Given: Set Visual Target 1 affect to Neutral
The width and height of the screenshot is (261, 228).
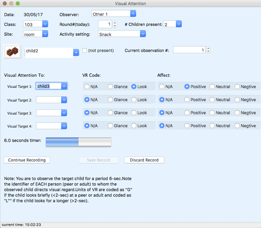Looking at the screenshot, I should 212,87.
